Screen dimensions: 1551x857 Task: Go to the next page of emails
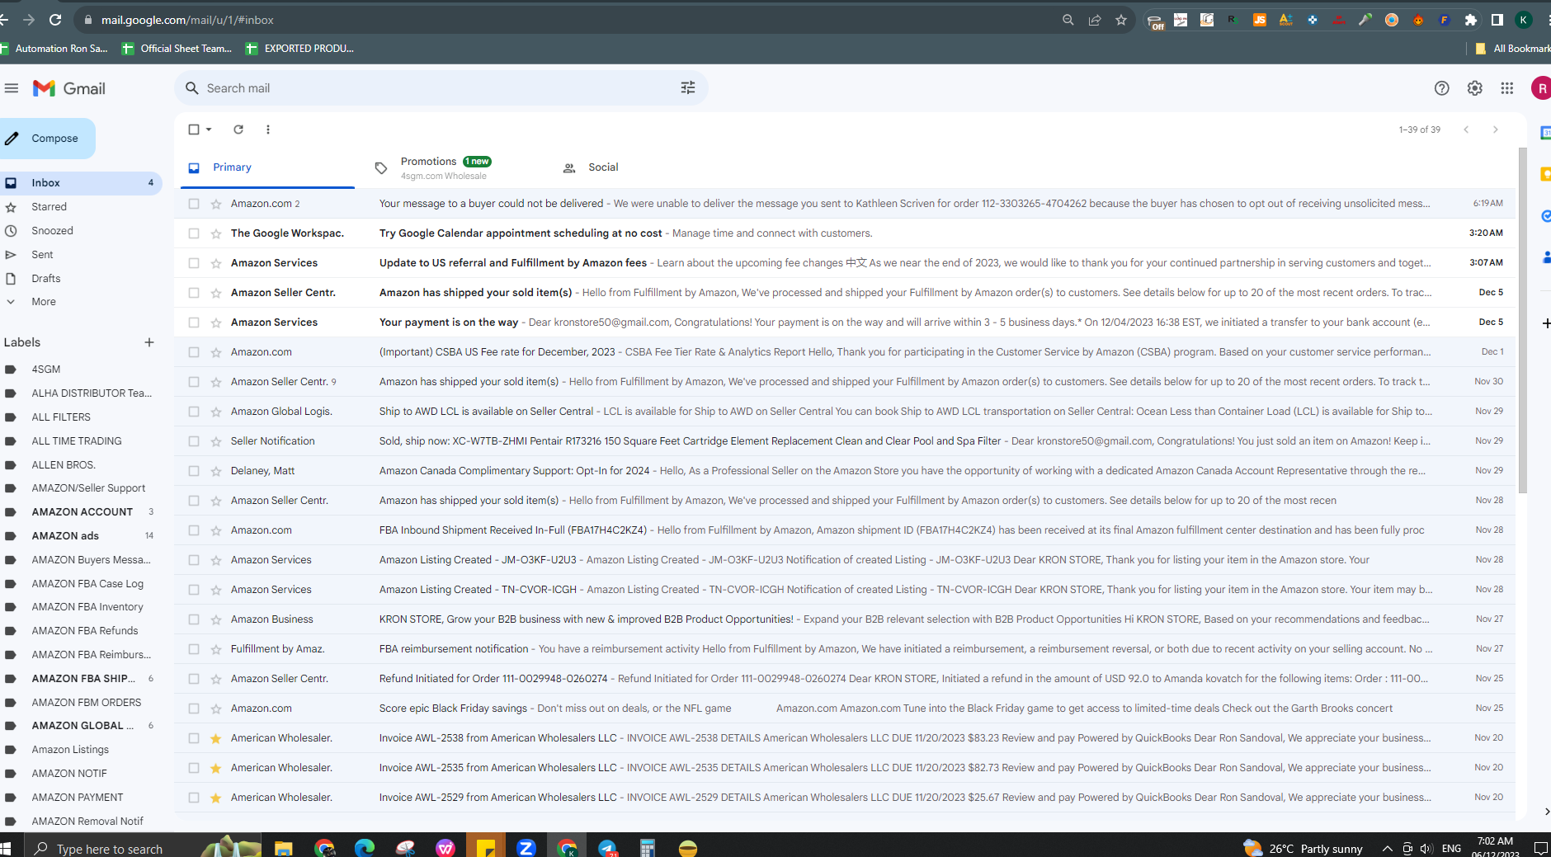tap(1495, 129)
